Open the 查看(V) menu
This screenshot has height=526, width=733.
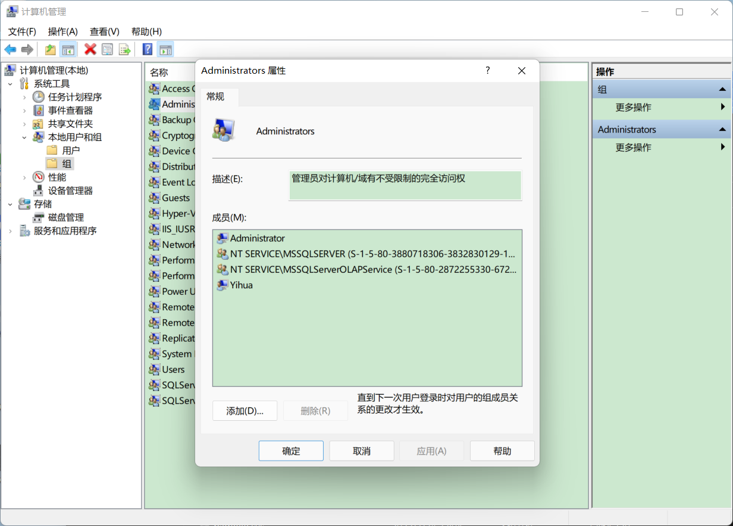pyautogui.click(x=105, y=32)
